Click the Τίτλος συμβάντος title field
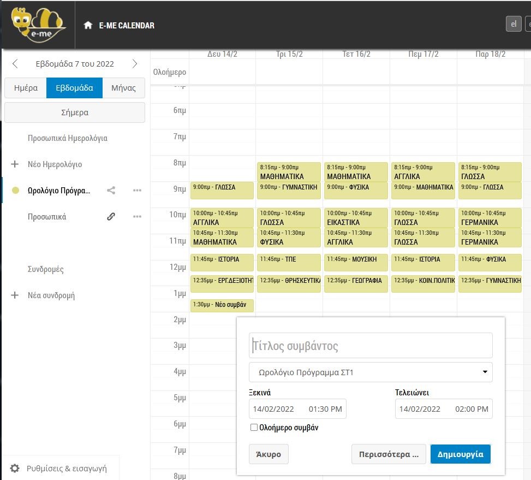This screenshot has height=480, width=531. (x=371, y=346)
